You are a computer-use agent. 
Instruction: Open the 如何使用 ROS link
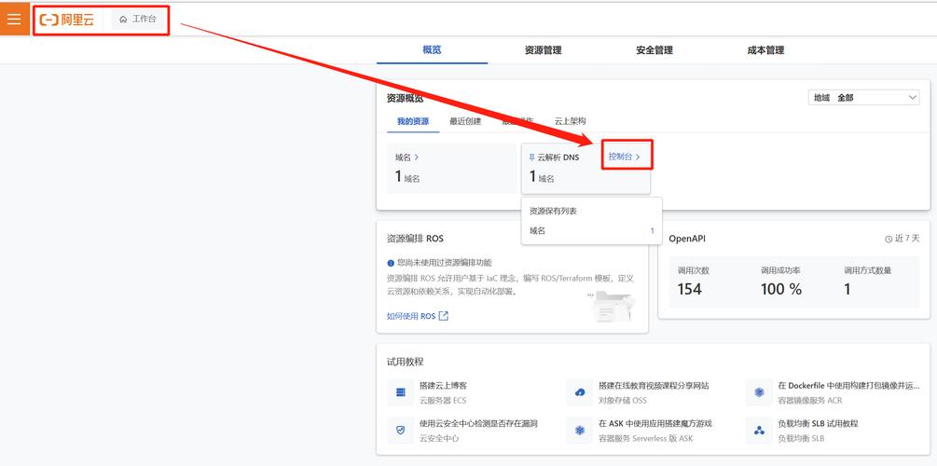[411, 316]
